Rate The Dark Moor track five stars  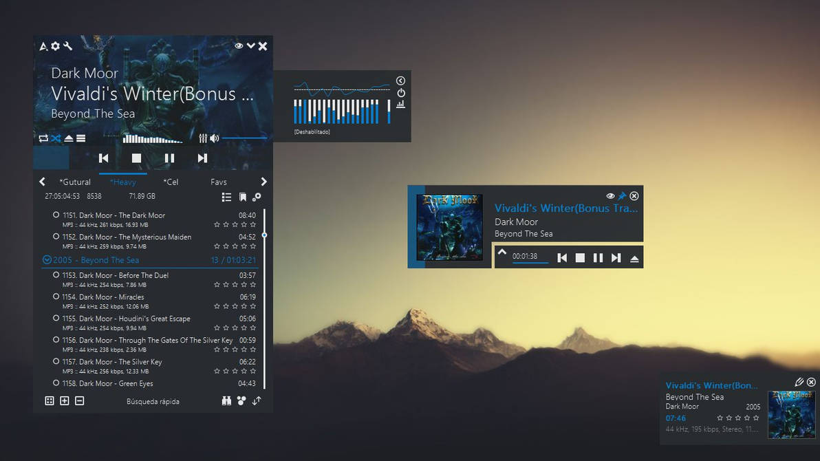tap(253, 224)
